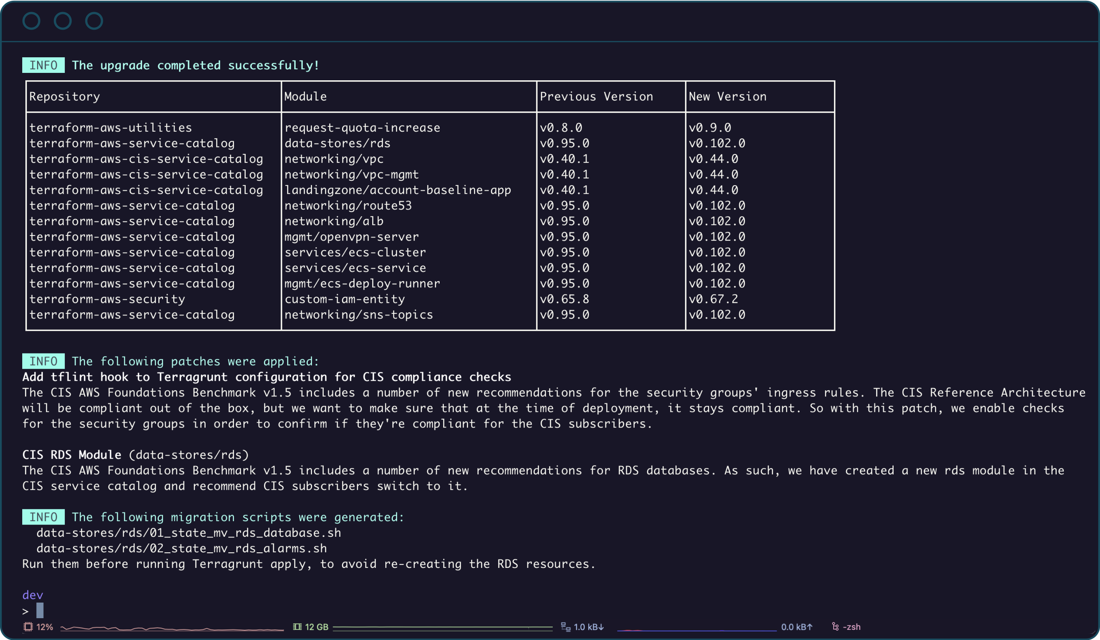Image resolution: width=1100 pixels, height=640 pixels.
Task: Click the 12% CPU usage value
Action: (x=44, y=627)
